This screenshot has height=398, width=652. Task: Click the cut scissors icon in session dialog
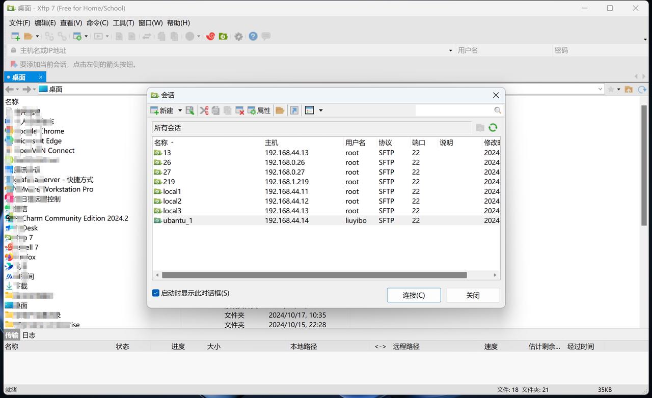point(204,110)
